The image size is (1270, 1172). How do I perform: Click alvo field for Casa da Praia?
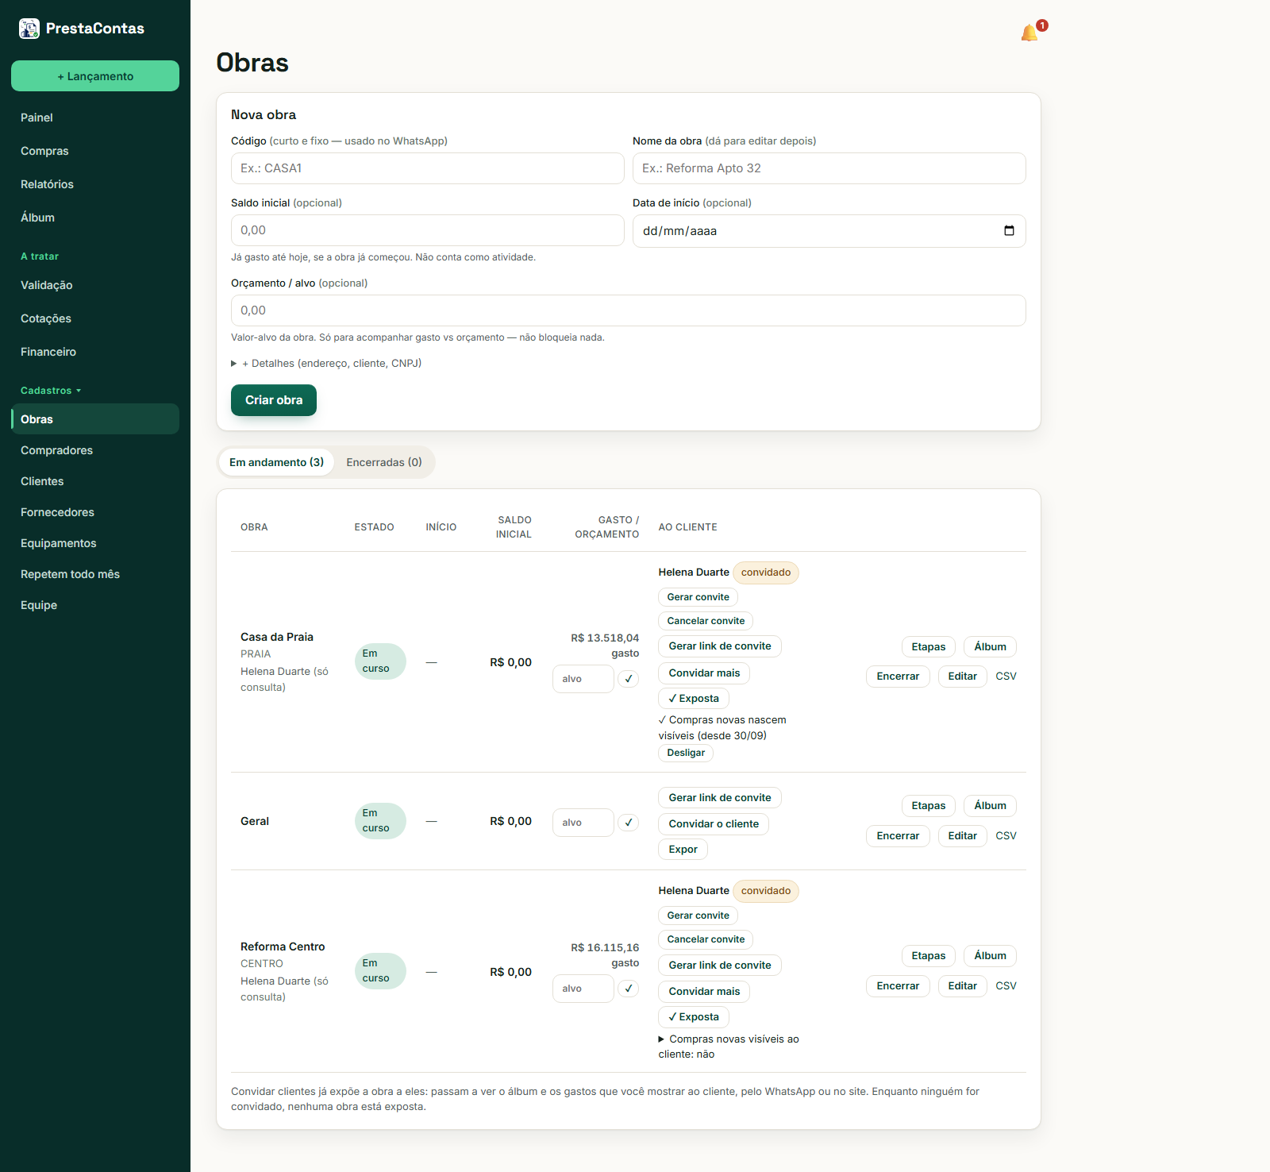tap(583, 679)
